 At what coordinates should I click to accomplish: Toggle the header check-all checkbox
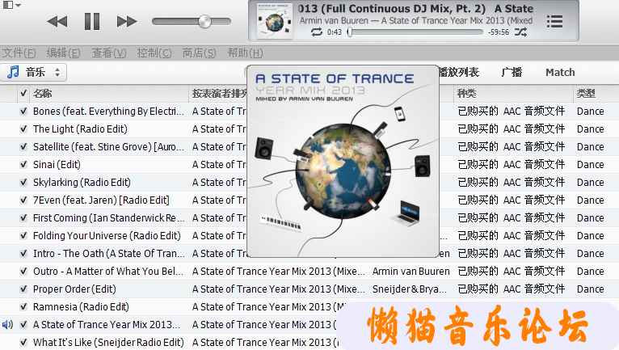click(23, 93)
